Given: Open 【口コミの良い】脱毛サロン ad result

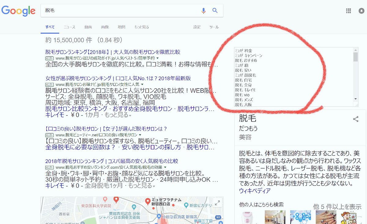Looking at the screenshot, I should click(106, 129).
